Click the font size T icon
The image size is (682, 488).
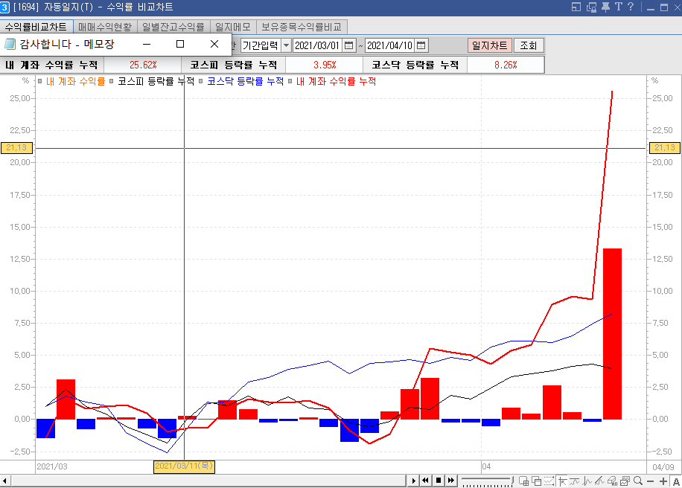[x=618, y=7]
